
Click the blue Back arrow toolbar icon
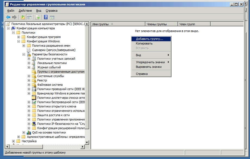pos(8,17)
